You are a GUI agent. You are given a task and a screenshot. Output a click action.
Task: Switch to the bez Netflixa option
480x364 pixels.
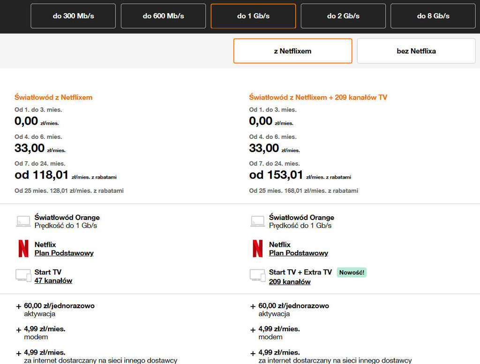pos(416,51)
